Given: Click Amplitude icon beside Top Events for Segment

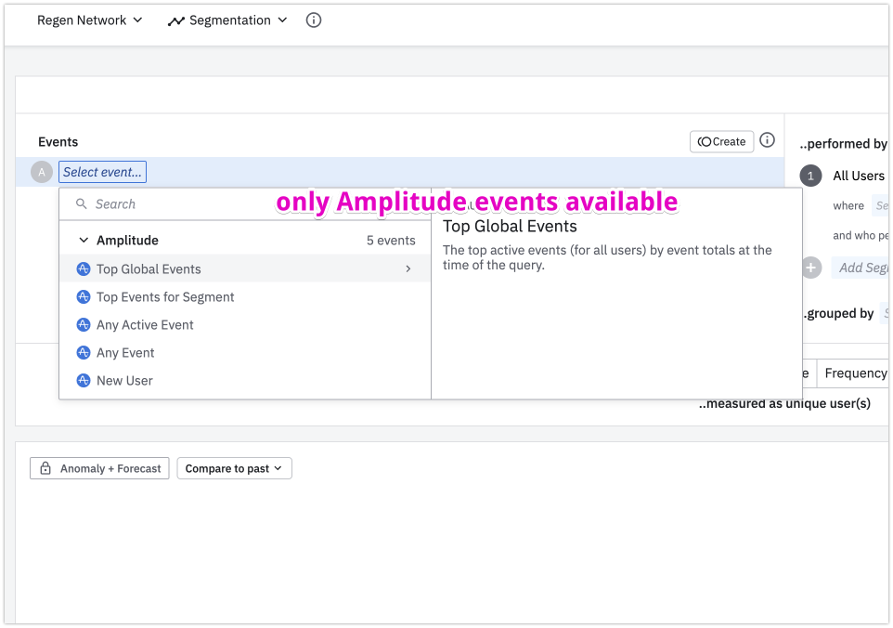Looking at the screenshot, I should pyautogui.click(x=84, y=297).
